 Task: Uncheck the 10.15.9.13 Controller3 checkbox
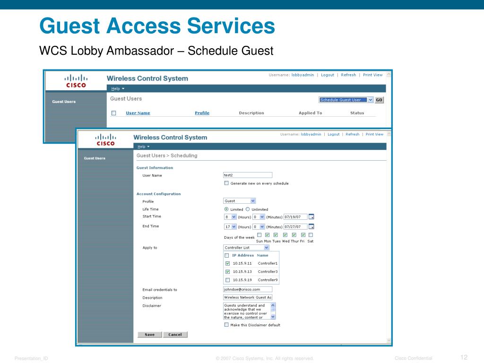227,272
